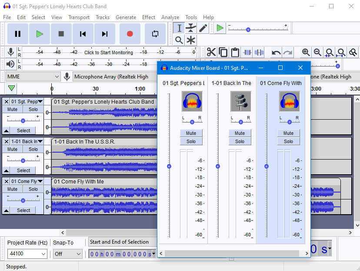Click the red Record button
The height and width of the screenshot is (271, 360).
pyautogui.click(x=130, y=34)
